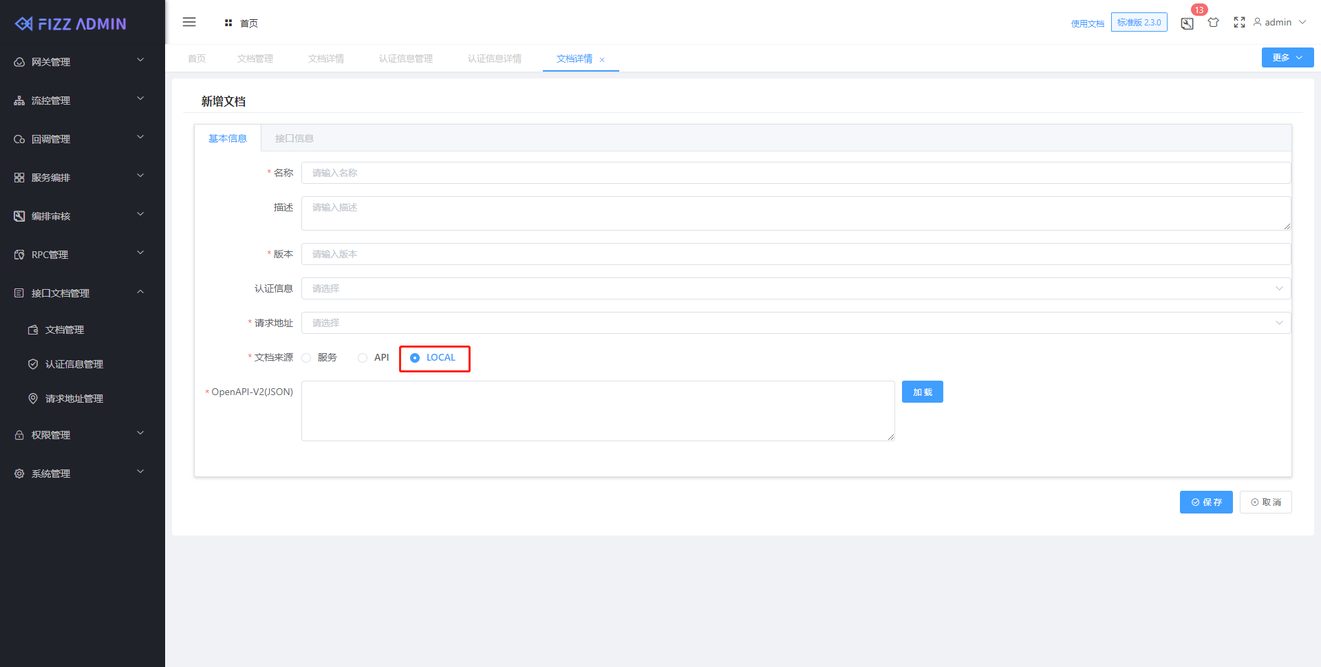Enter fullscreen via the expand icon
This screenshot has height=667, width=1321.
[x=1239, y=22]
